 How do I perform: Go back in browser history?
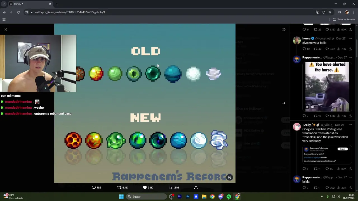(4, 12)
